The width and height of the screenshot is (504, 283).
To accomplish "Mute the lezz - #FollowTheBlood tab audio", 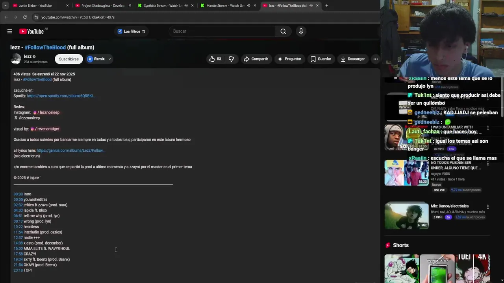I will (311, 6).
